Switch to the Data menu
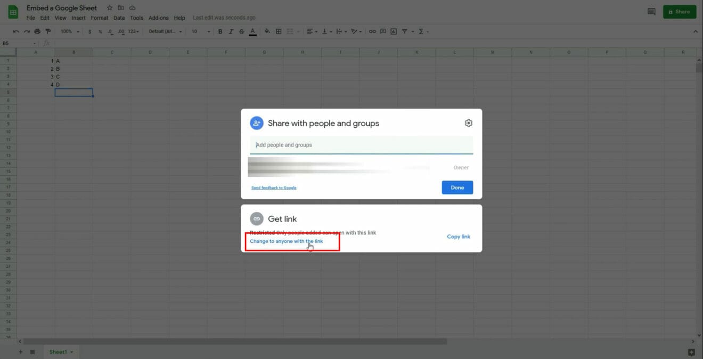Image resolution: width=703 pixels, height=359 pixels. click(x=118, y=18)
